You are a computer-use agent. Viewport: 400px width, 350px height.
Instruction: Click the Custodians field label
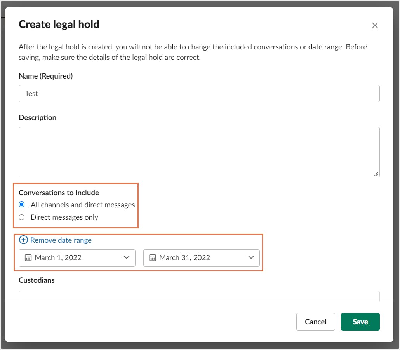pos(37,280)
